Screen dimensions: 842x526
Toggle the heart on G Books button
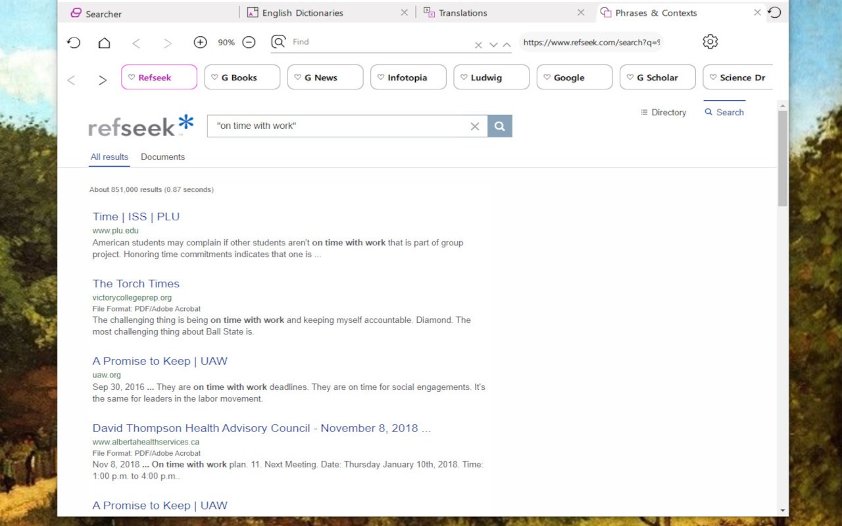coord(214,78)
